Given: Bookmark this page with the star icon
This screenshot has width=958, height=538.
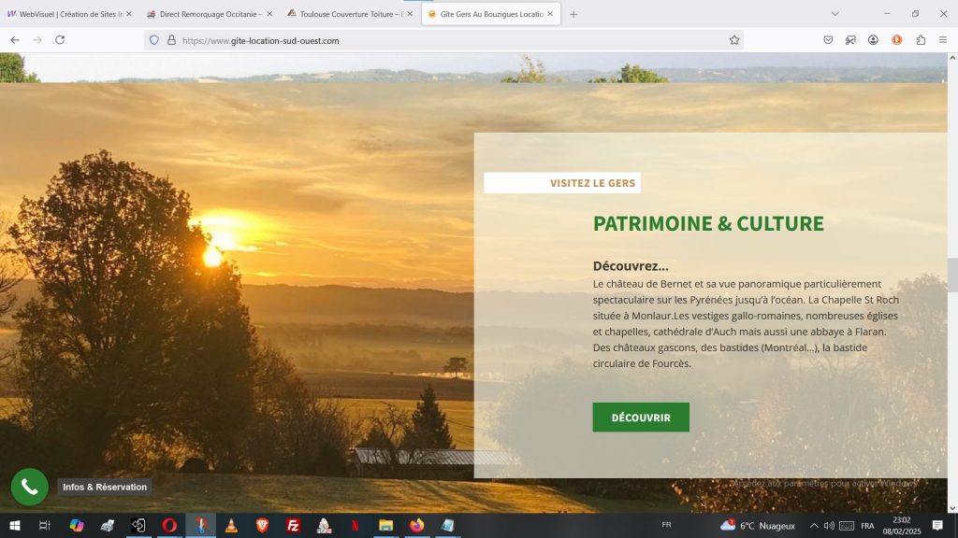Looking at the screenshot, I should [734, 40].
